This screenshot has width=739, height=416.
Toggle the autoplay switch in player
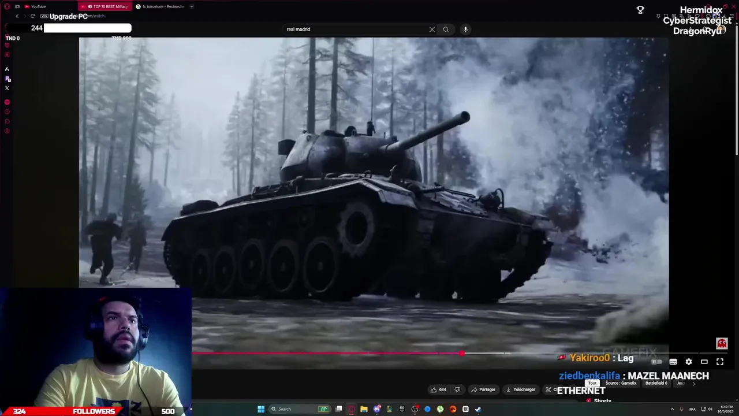pyautogui.click(x=657, y=362)
